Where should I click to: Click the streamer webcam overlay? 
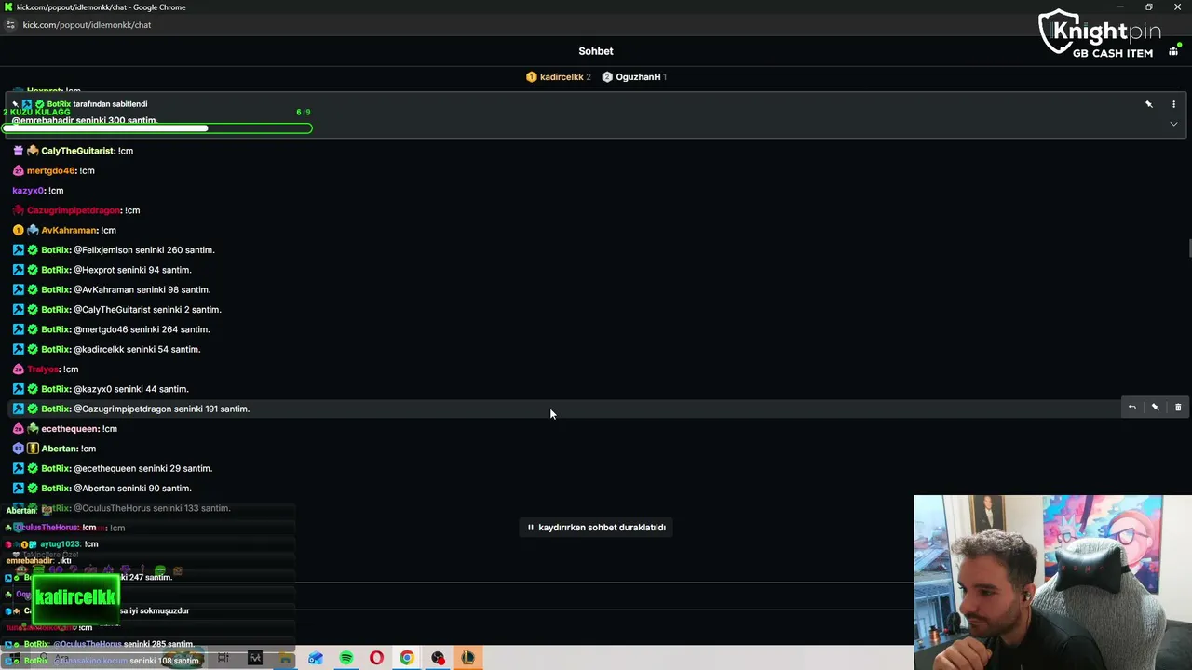coord(1052,583)
